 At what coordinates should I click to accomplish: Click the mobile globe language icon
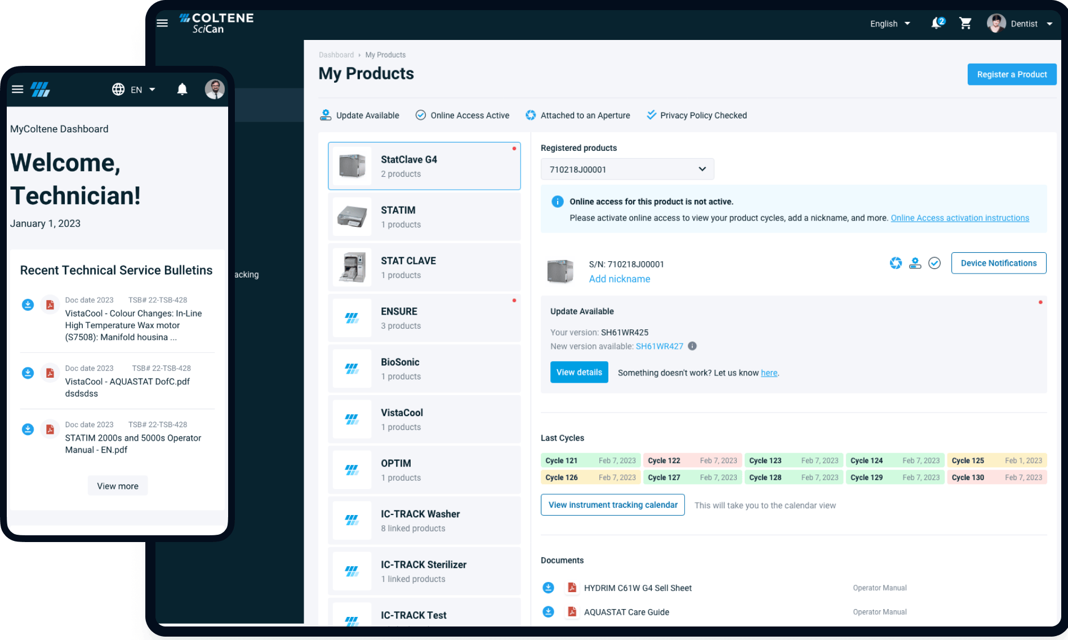[x=118, y=89]
